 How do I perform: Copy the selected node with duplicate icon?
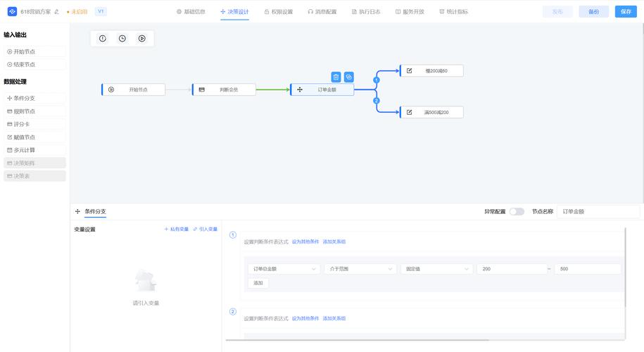tap(348, 77)
